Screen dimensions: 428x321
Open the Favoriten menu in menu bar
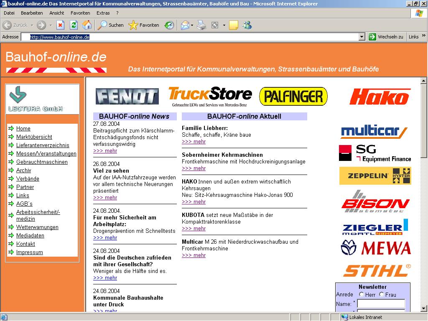(80, 13)
